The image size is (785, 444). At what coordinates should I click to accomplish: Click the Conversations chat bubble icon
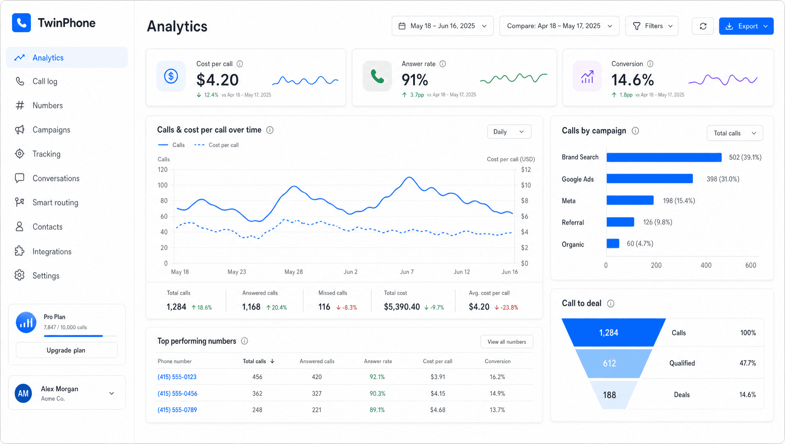[20, 178]
